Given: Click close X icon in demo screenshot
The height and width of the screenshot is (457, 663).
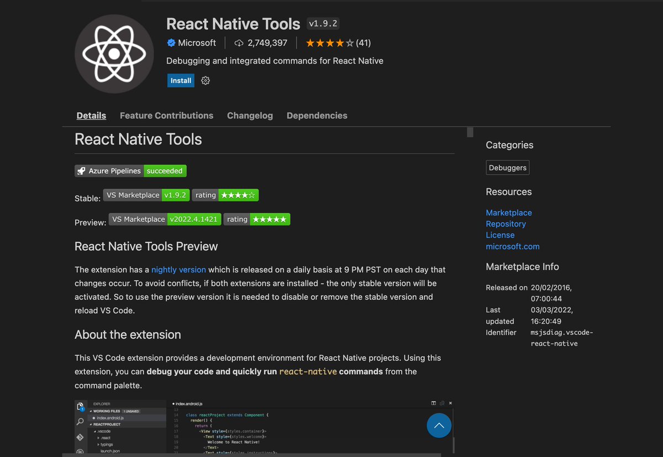Looking at the screenshot, I should pyautogui.click(x=451, y=403).
